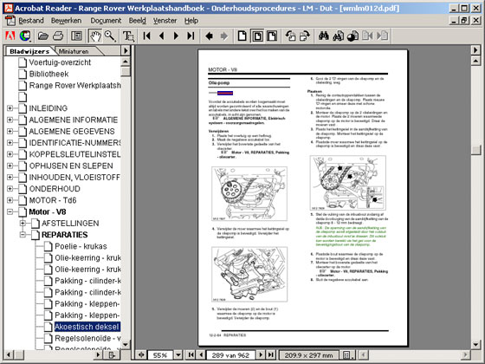The height and width of the screenshot is (364, 485).
Task: Expand the INLEIDING bookmark
Action: click(x=10, y=108)
